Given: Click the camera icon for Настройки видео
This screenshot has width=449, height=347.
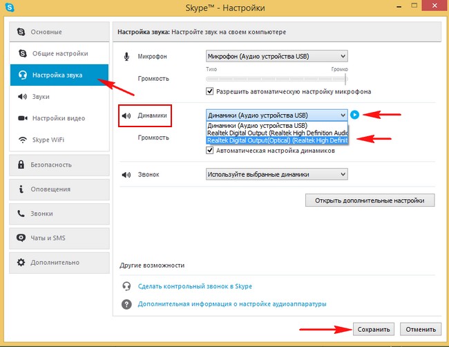Looking at the screenshot, I should pos(21,118).
